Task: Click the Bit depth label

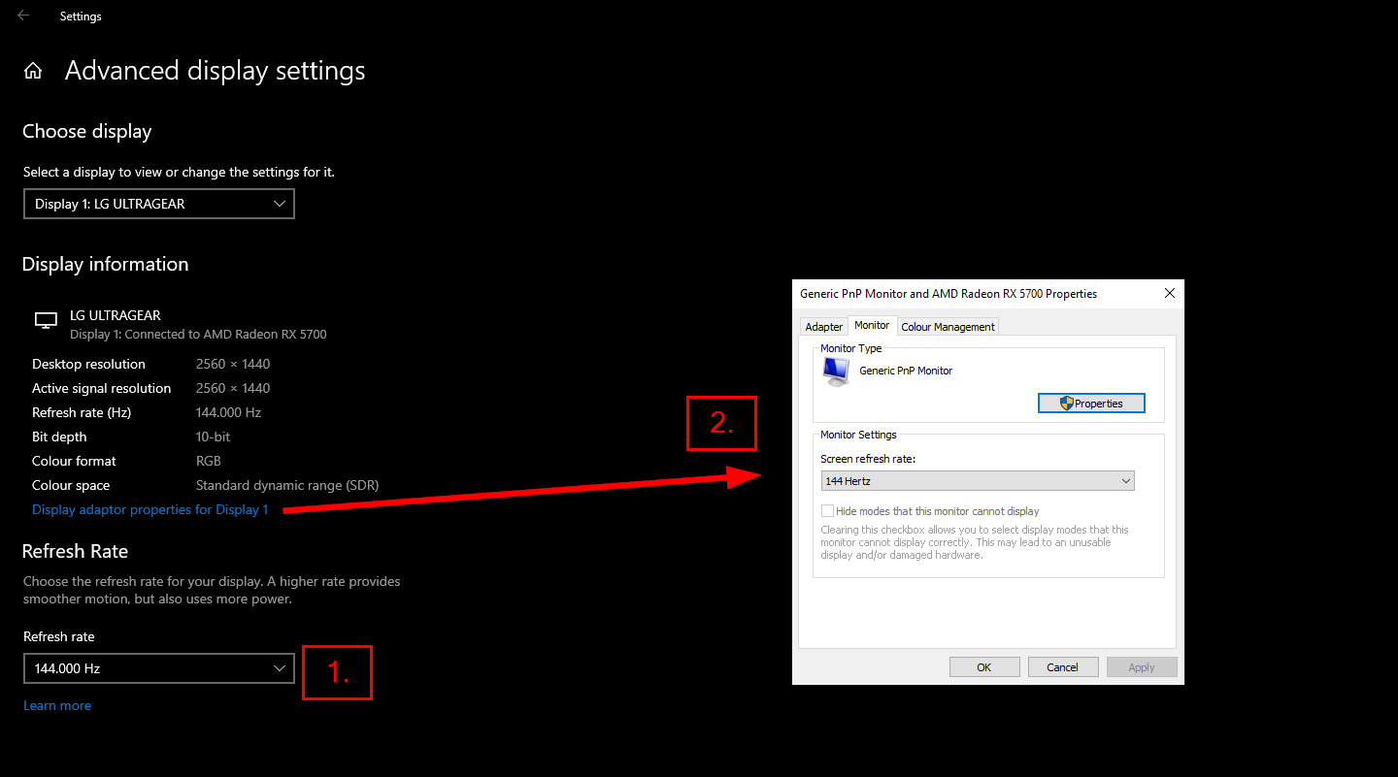Action: click(x=59, y=437)
